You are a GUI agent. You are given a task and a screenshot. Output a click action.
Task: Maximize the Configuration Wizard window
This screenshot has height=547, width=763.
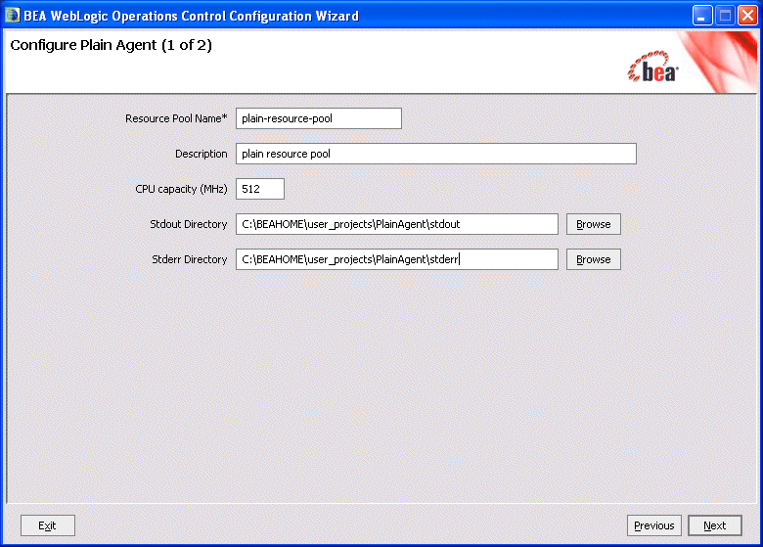tap(725, 16)
